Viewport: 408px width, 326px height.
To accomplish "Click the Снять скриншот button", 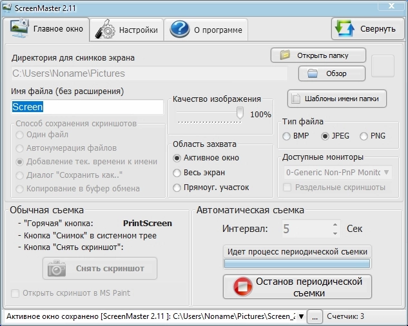I will 100,268.
